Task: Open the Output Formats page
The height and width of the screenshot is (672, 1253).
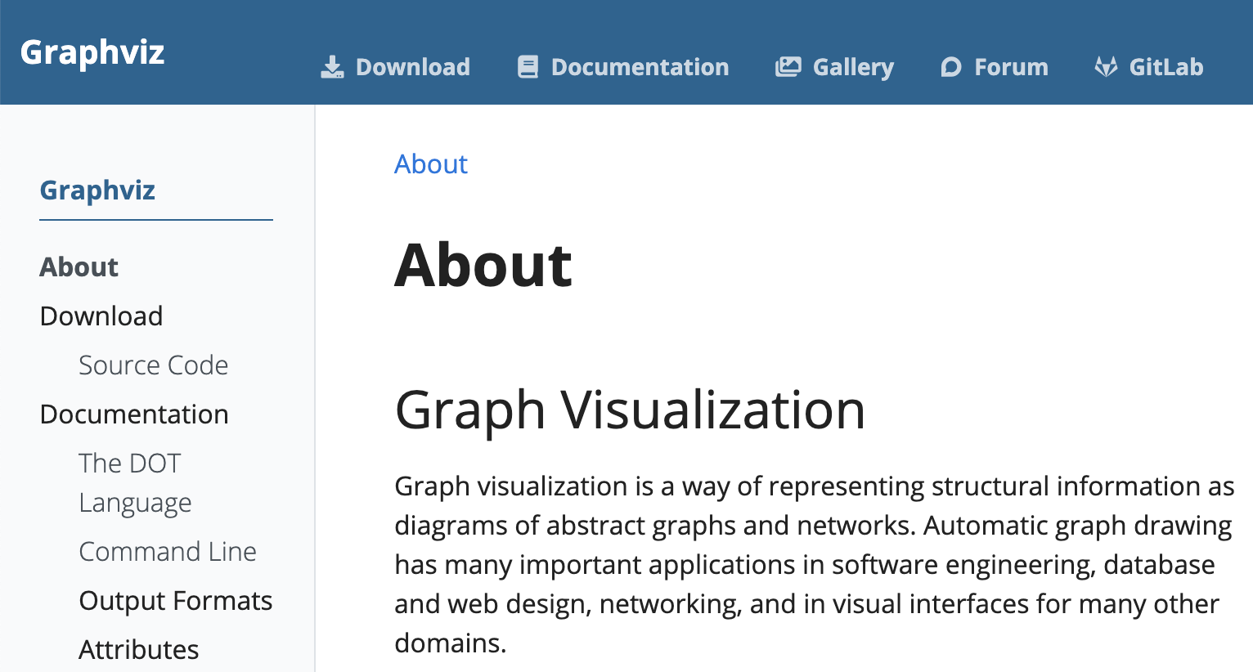Action: coord(175,600)
